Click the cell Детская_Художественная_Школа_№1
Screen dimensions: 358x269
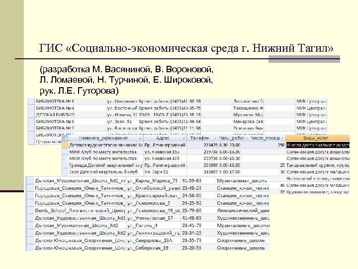tap(80, 218)
